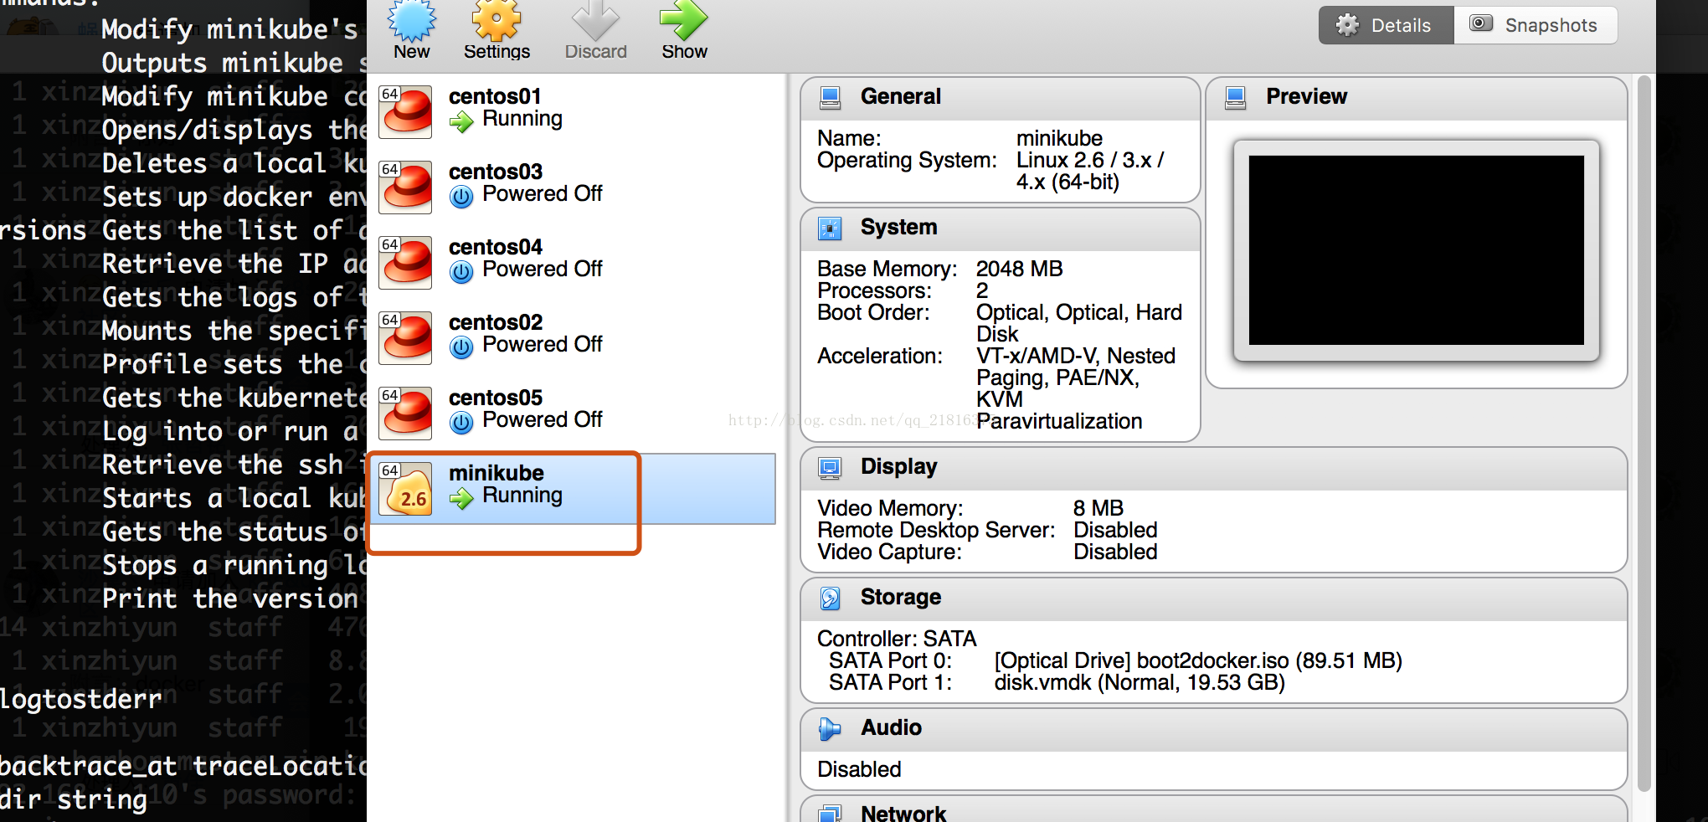The width and height of the screenshot is (1708, 822).
Task: Open the Audio section header
Action: coord(1213,729)
